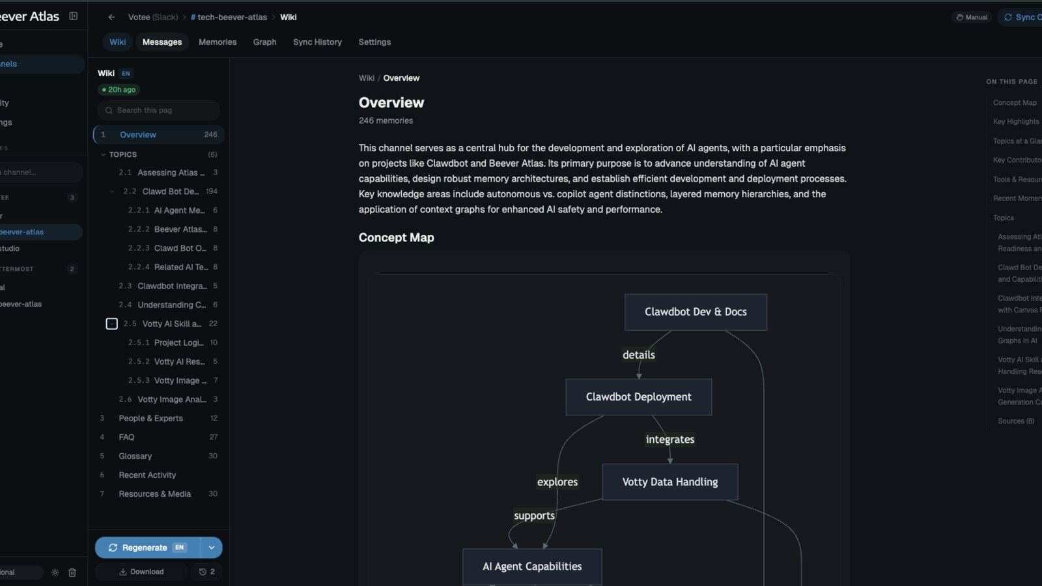This screenshot has height=586, width=1042.
Task: Open the People & Experts page
Action: click(159, 418)
